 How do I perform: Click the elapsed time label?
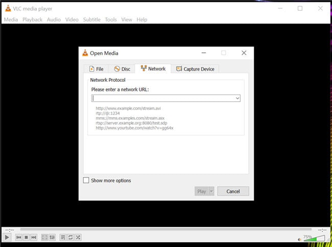click(10, 230)
